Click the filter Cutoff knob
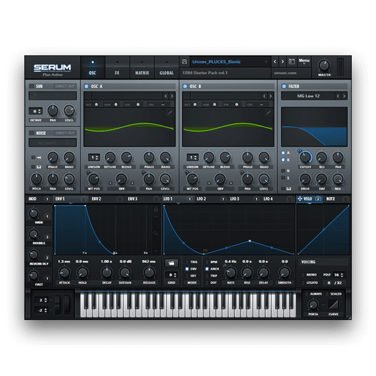 (305, 157)
